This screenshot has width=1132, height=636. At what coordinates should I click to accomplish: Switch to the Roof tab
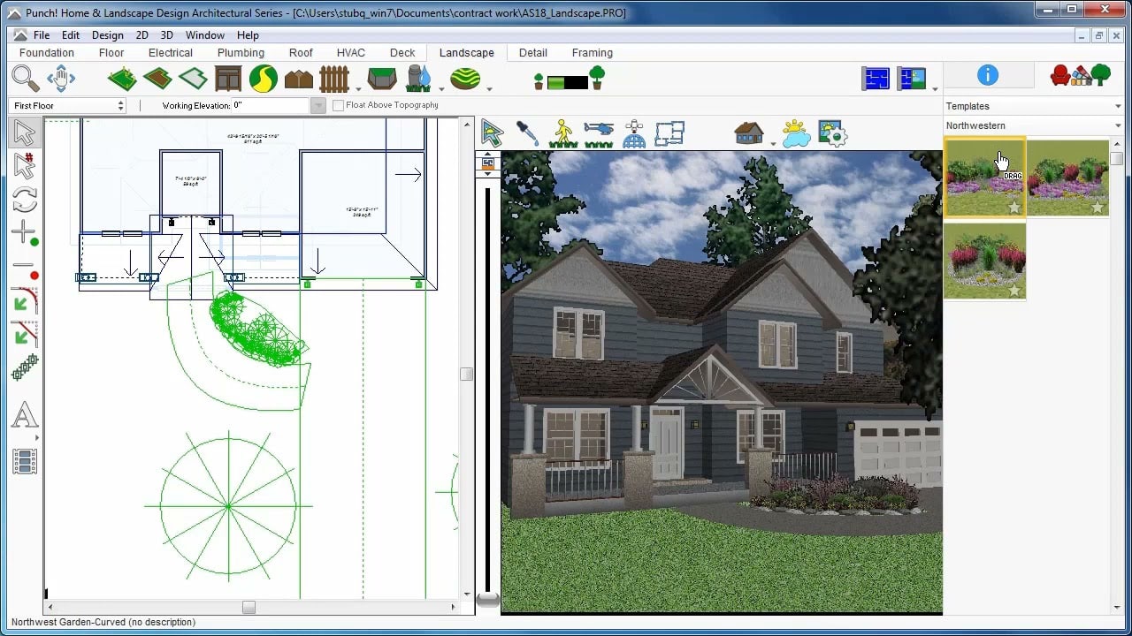click(301, 53)
